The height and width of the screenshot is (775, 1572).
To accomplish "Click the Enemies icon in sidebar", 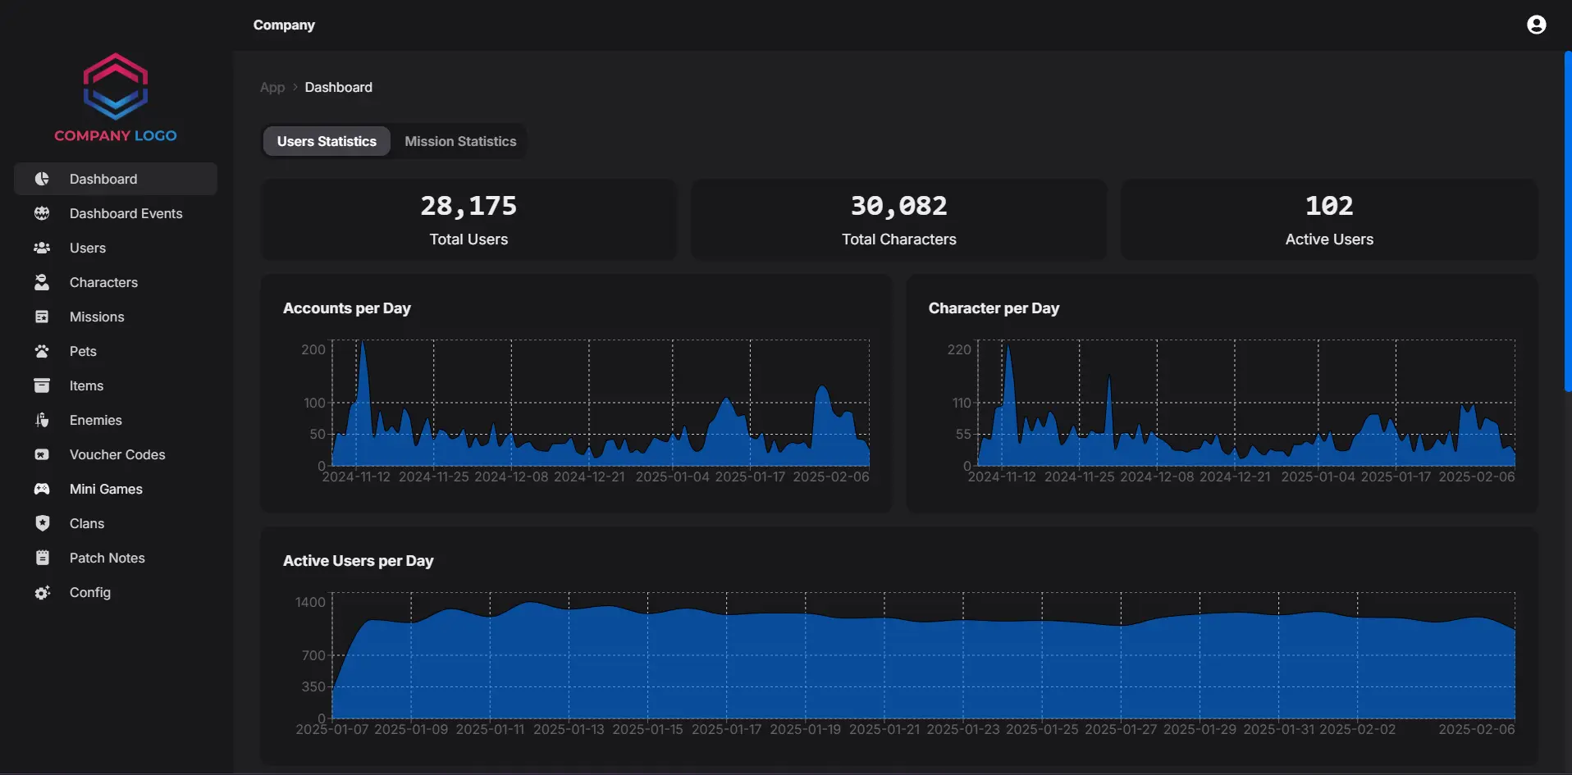I will point(42,420).
